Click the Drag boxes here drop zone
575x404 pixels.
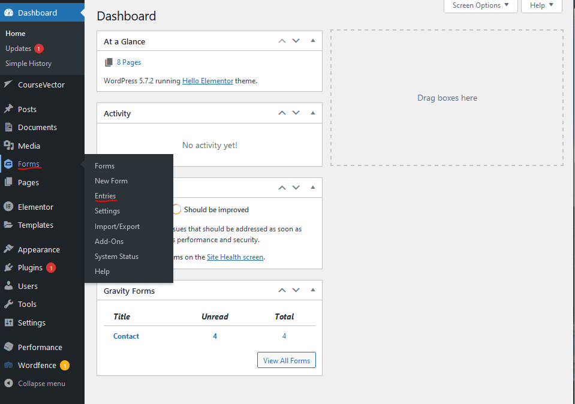tap(447, 98)
